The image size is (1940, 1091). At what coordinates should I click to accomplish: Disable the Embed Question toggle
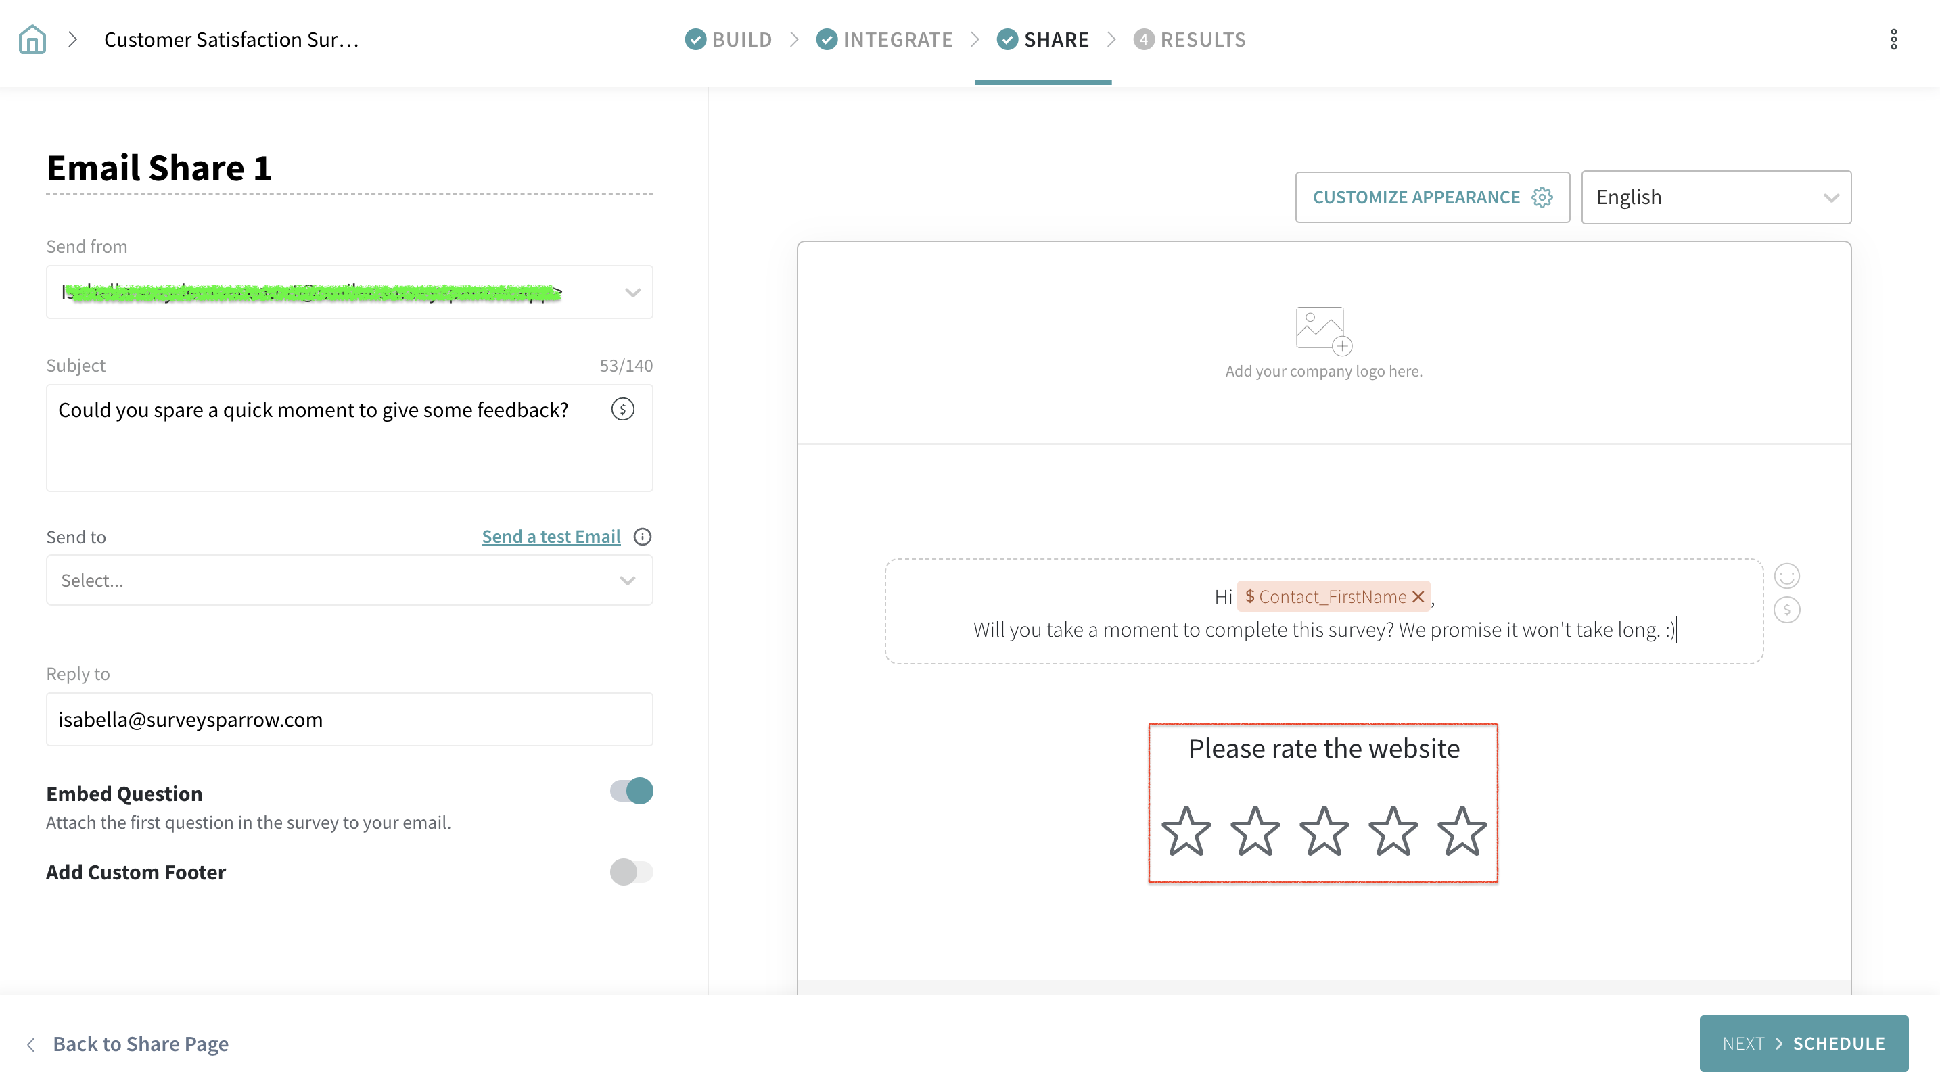631,791
